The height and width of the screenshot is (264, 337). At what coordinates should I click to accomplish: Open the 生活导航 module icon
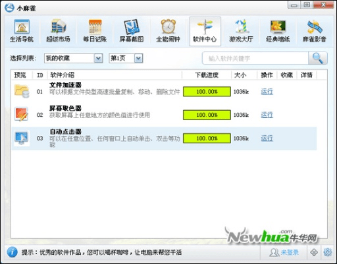(x=22, y=31)
